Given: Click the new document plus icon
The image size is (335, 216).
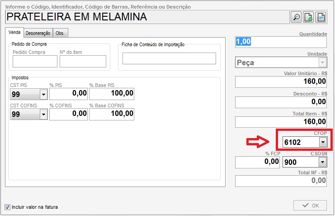Looking at the screenshot, I should tap(308, 17).
